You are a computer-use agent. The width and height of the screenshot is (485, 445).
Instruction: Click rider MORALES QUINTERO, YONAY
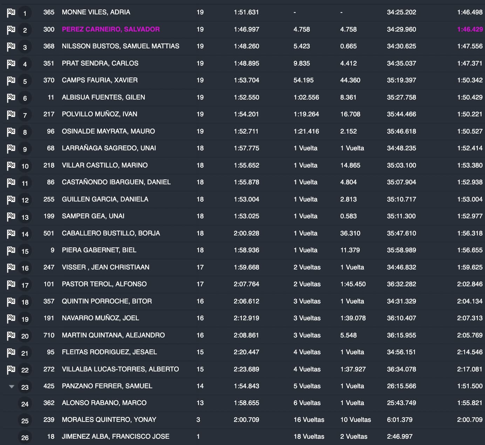pos(109,420)
